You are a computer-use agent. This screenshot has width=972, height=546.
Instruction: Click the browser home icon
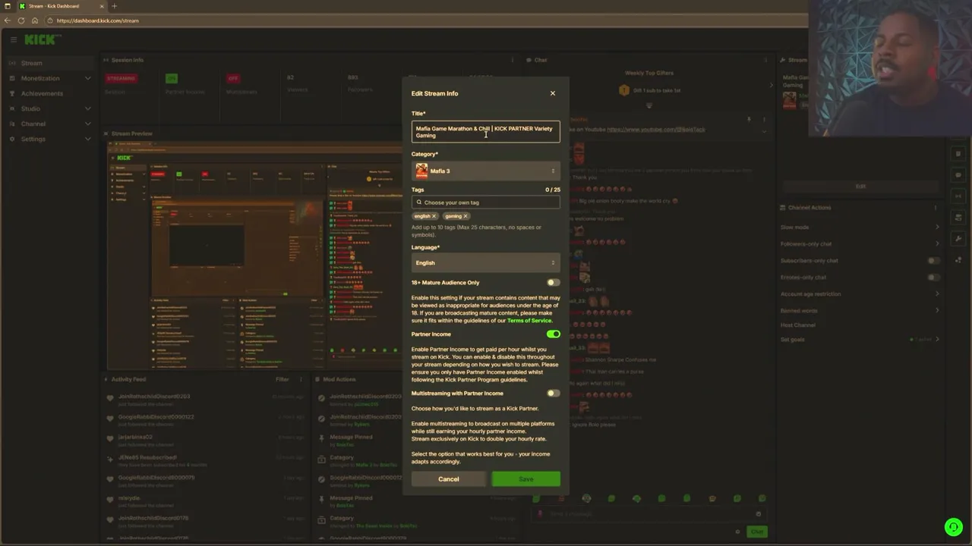click(34, 20)
